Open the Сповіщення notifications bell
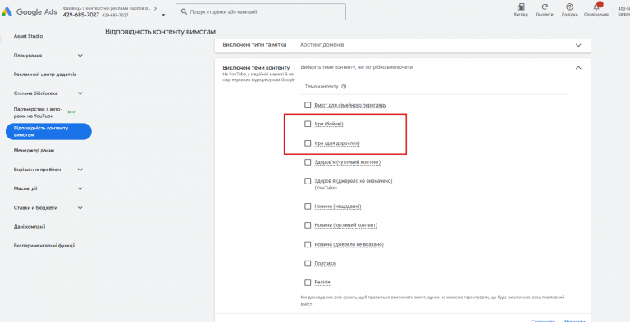Screen dimensions: 630x322 596,7
